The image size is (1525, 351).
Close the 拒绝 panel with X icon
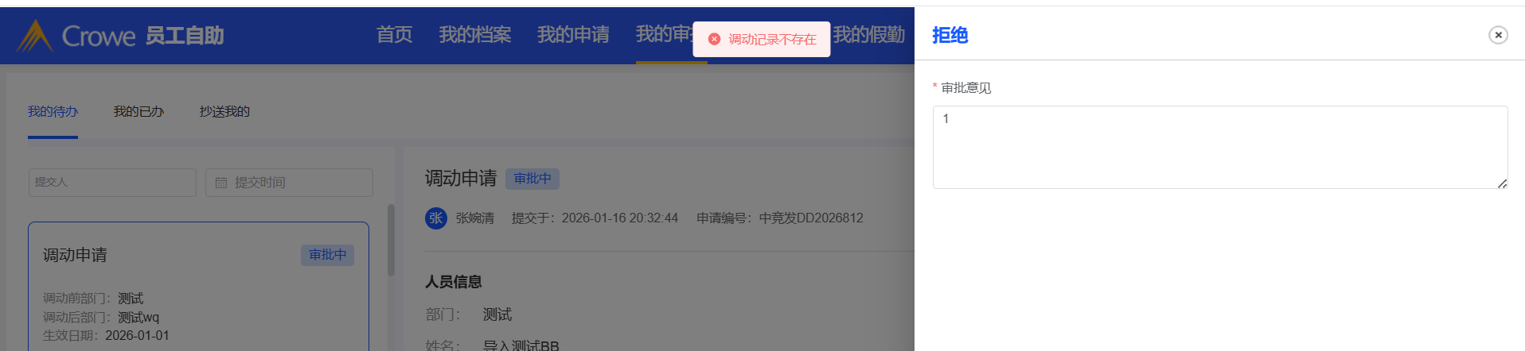1498,35
